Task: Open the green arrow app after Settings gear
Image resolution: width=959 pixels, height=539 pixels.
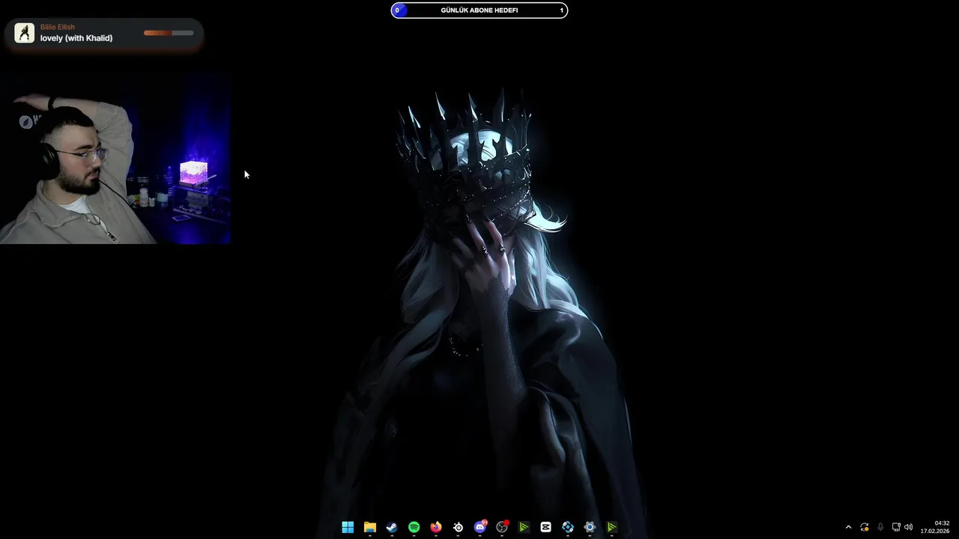Action: point(612,528)
